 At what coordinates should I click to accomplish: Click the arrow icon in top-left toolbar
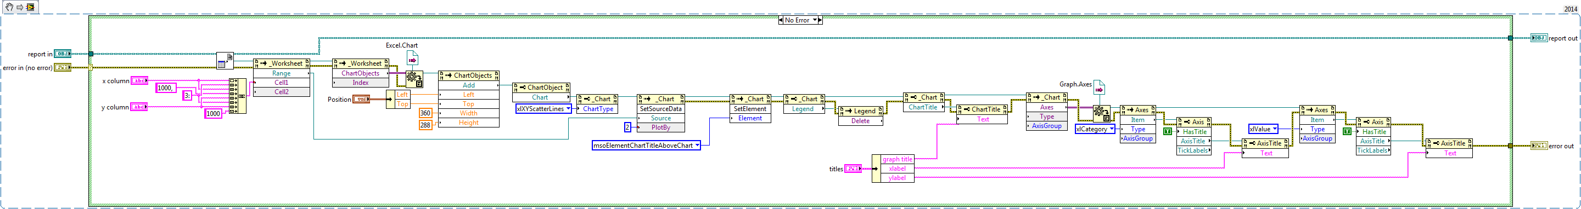pyautogui.click(x=20, y=7)
